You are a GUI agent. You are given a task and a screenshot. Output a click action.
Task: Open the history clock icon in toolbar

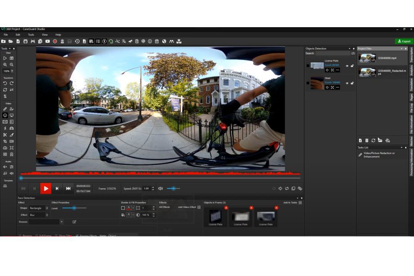pos(77,41)
